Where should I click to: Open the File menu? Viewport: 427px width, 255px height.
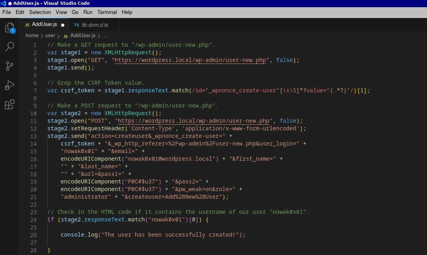[x=6, y=12]
